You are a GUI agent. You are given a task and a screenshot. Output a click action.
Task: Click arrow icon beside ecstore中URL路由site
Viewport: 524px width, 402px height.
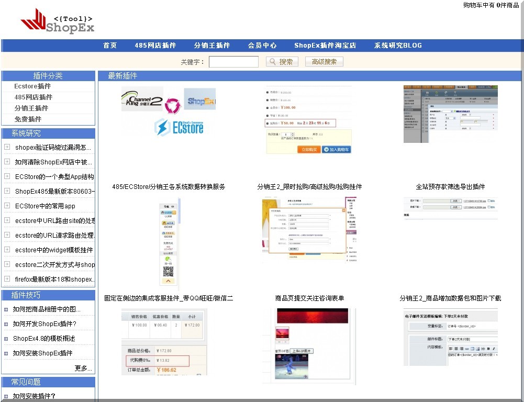7,220
